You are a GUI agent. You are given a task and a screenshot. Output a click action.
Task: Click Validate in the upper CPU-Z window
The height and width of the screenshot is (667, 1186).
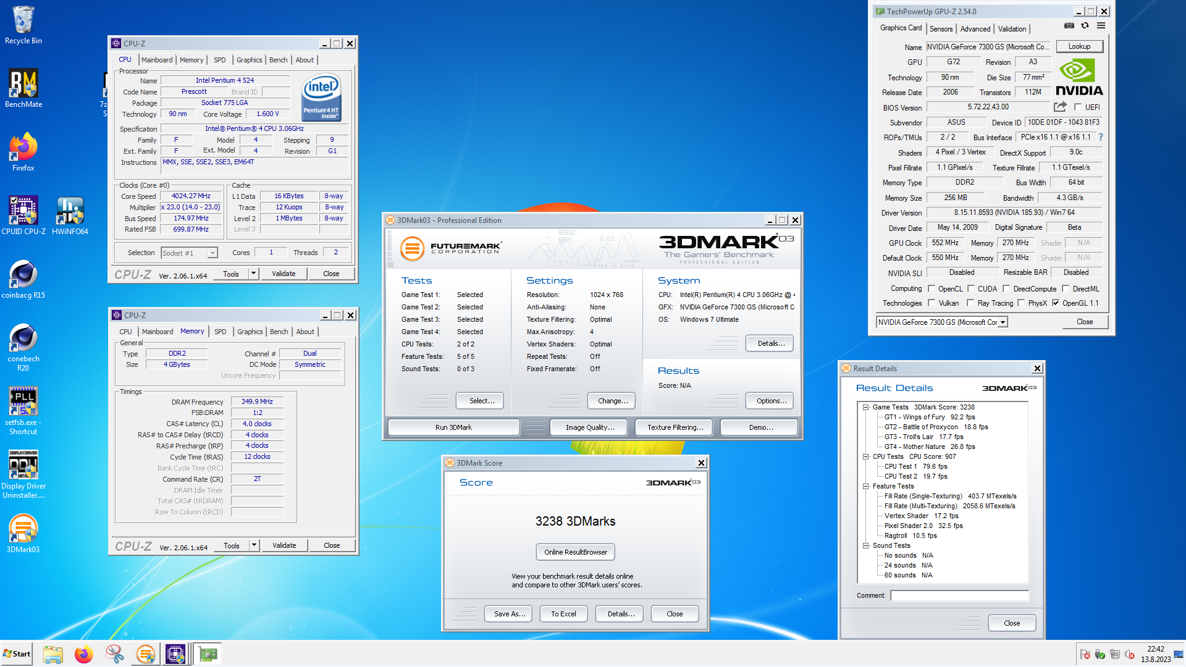pyautogui.click(x=284, y=274)
